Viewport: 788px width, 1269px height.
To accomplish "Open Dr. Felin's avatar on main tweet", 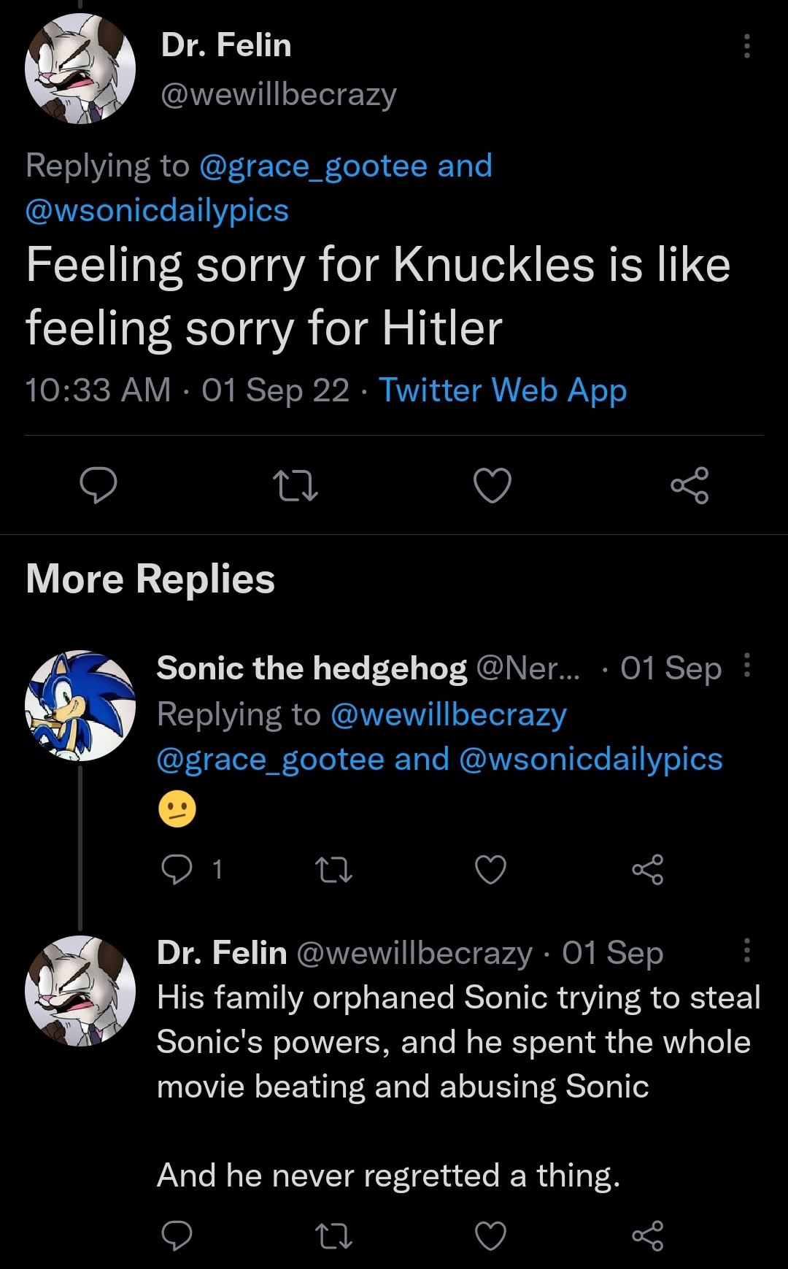I will click(80, 69).
